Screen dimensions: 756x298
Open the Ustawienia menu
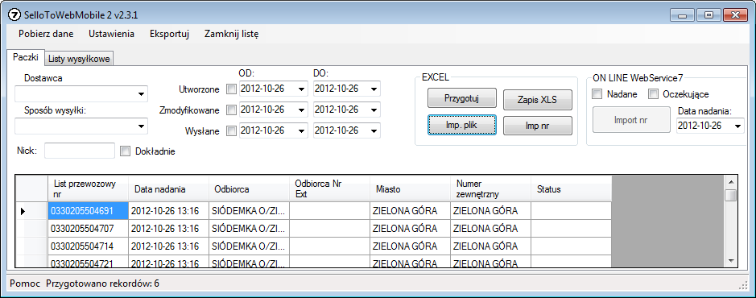[111, 34]
